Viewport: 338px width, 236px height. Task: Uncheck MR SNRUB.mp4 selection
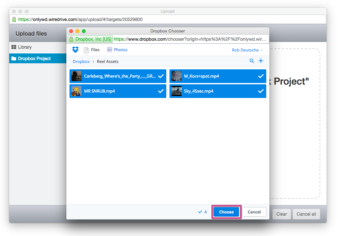click(x=161, y=91)
